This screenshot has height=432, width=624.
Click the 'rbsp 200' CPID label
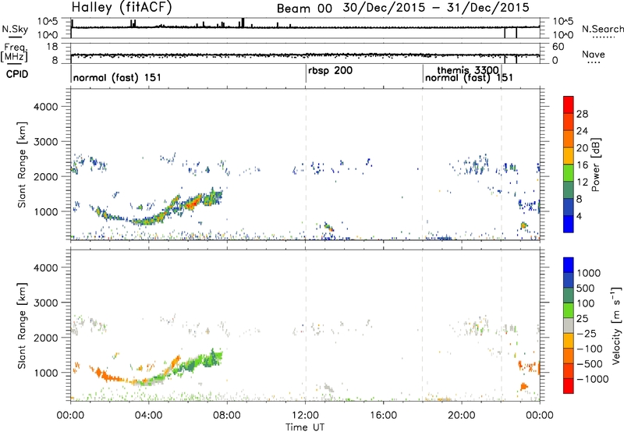[330, 71]
